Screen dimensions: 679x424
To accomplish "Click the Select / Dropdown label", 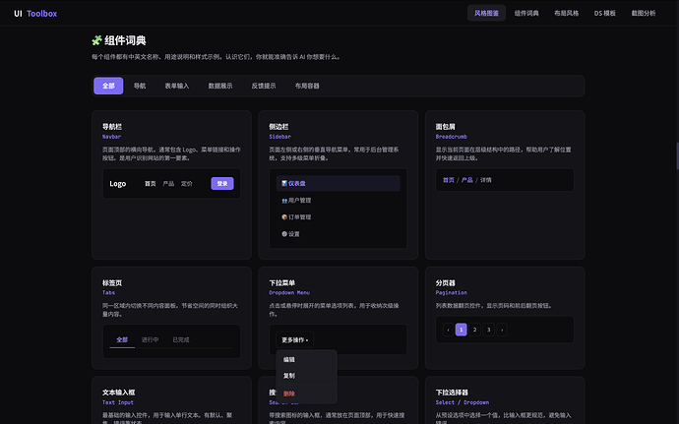I will click(463, 402).
